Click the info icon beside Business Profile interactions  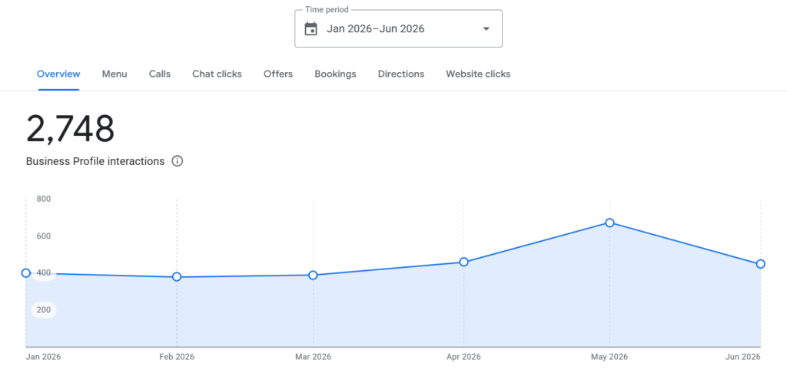(x=178, y=161)
